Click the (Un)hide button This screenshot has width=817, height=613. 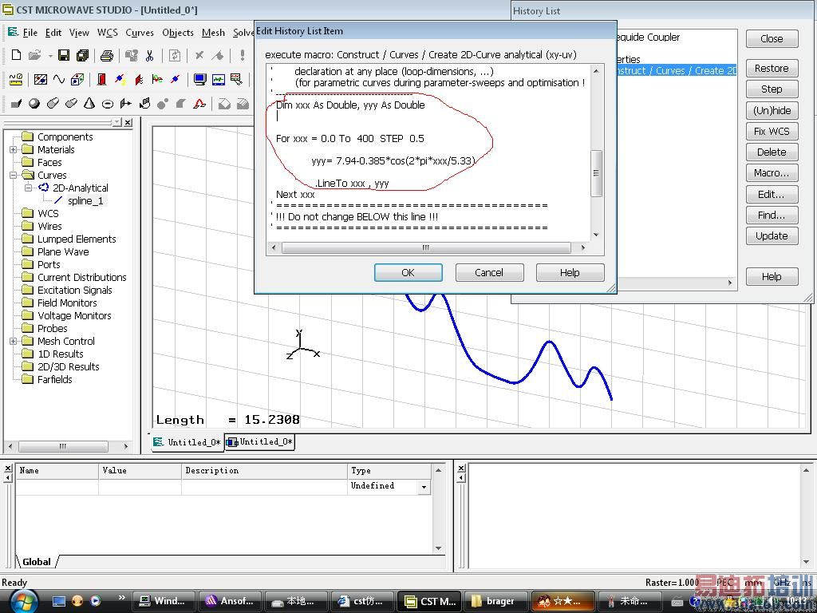click(772, 110)
